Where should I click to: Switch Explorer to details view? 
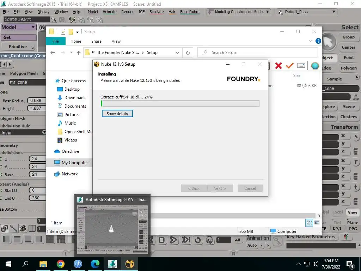tap(309, 223)
